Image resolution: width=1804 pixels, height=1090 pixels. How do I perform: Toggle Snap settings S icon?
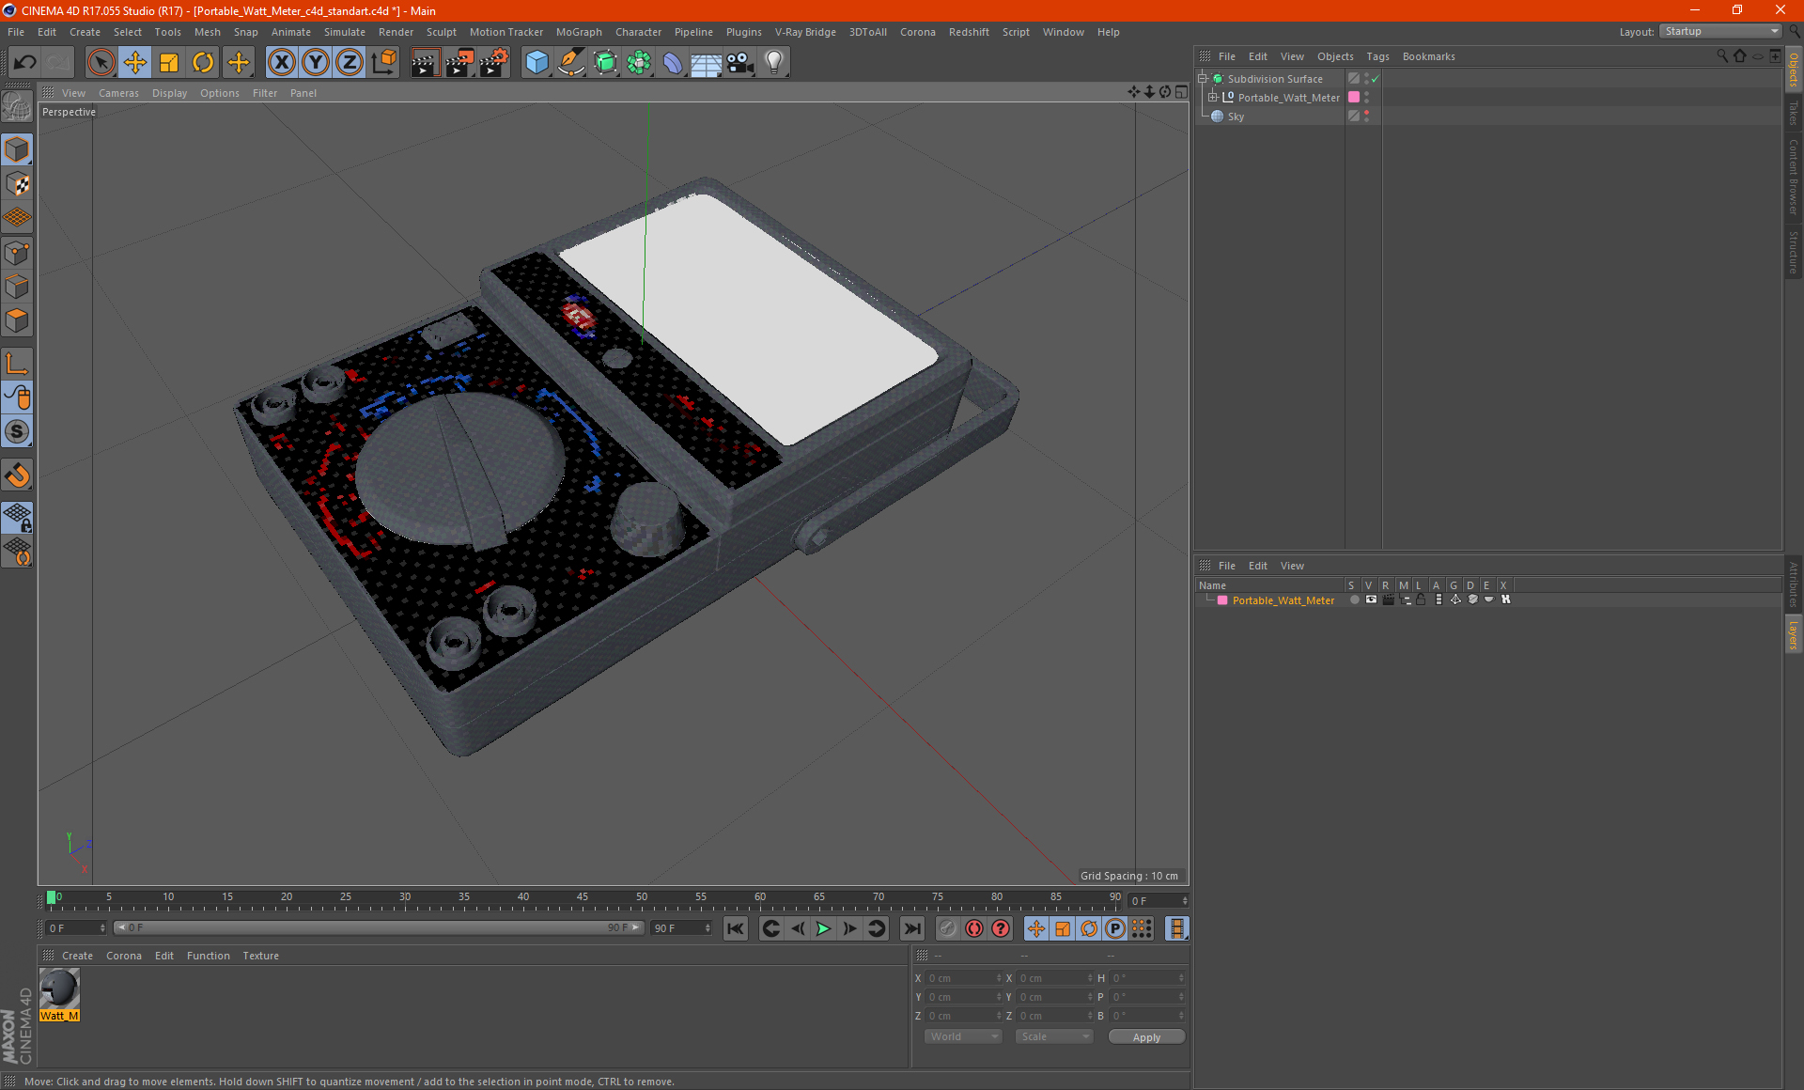(17, 432)
